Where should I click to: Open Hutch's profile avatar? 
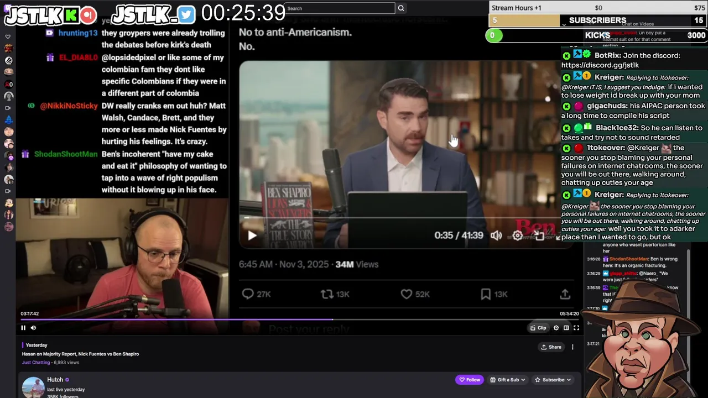tap(33, 387)
